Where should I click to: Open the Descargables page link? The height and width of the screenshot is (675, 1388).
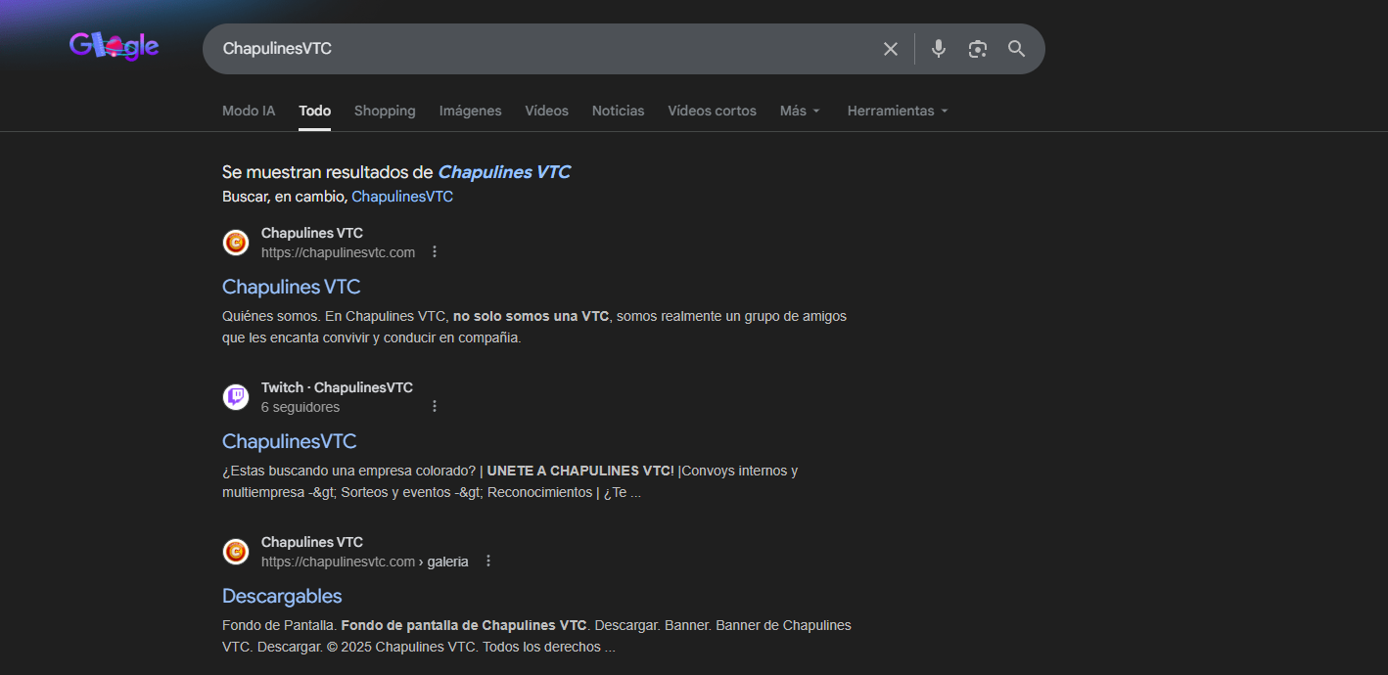[x=282, y=596]
